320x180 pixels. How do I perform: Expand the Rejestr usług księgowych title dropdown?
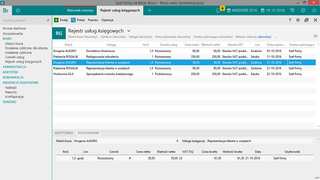point(129,31)
